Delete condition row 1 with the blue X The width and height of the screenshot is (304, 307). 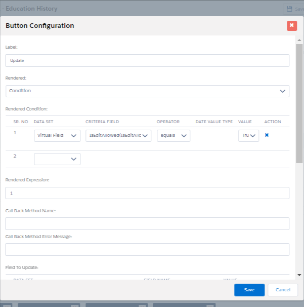[x=267, y=135]
